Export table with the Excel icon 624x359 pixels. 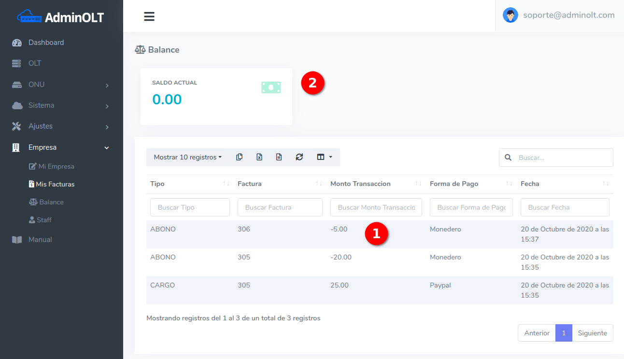click(x=259, y=157)
